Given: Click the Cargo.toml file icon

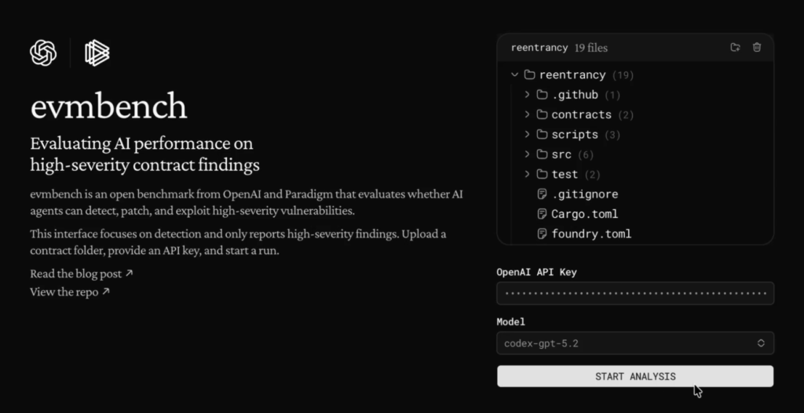Looking at the screenshot, I should tap(542, 214).
